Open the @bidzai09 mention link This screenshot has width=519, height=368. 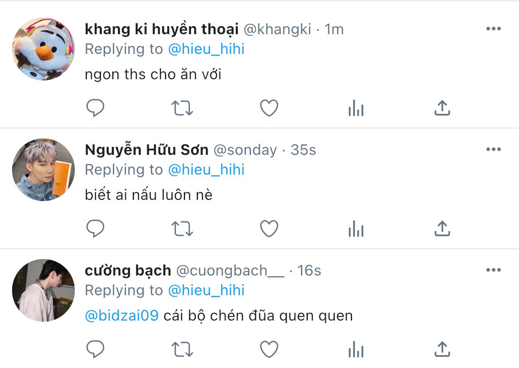click(x=122, y=316)
